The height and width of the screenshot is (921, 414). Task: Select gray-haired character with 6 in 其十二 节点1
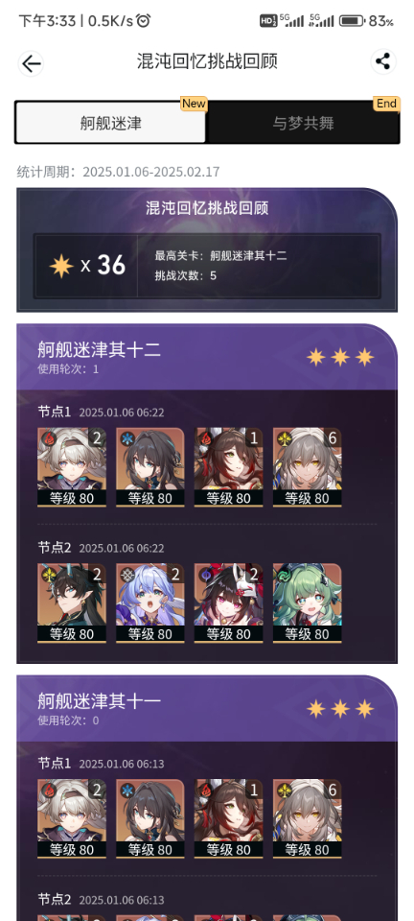tap(308, 467)
